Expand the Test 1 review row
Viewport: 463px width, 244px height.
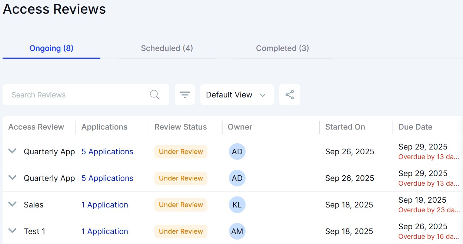(x=12, y=230)
